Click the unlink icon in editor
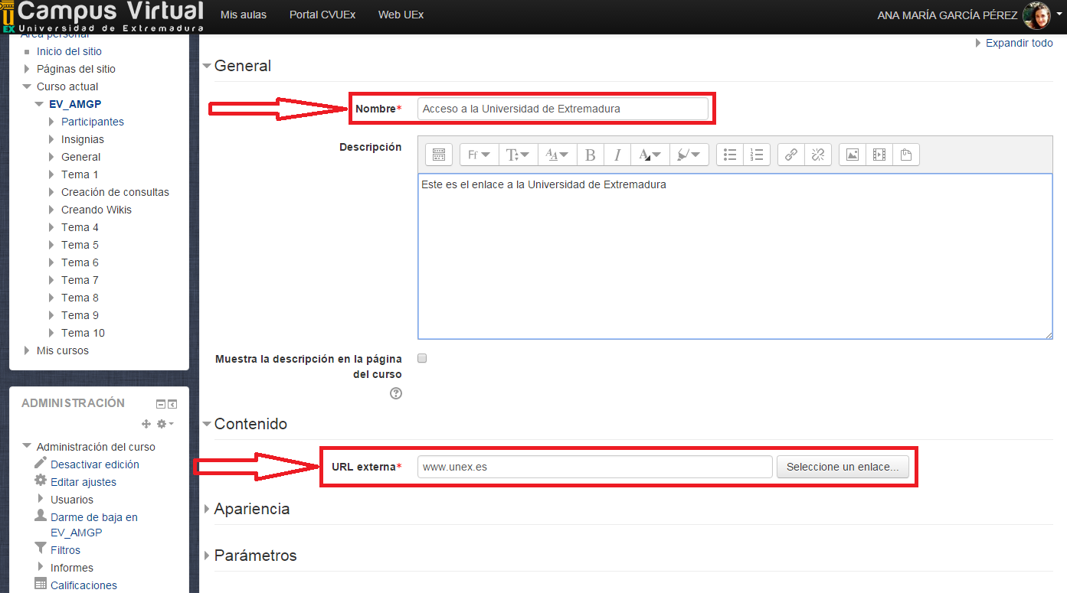 pos(817,155)
